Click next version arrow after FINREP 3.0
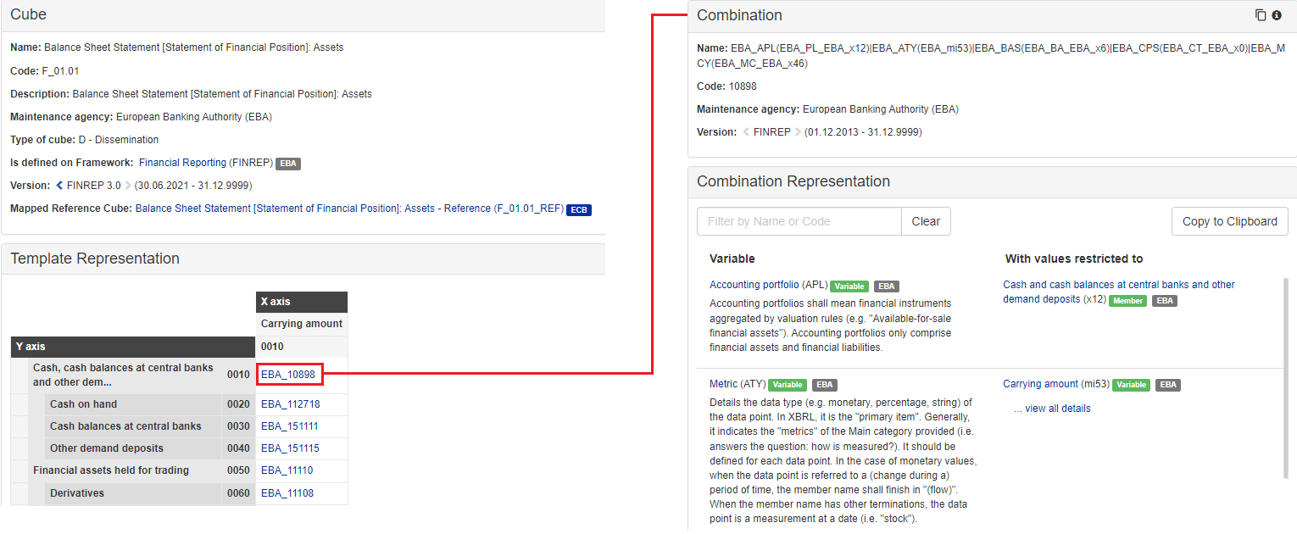Screen dimensions: 1297x534 click(128, 186)
